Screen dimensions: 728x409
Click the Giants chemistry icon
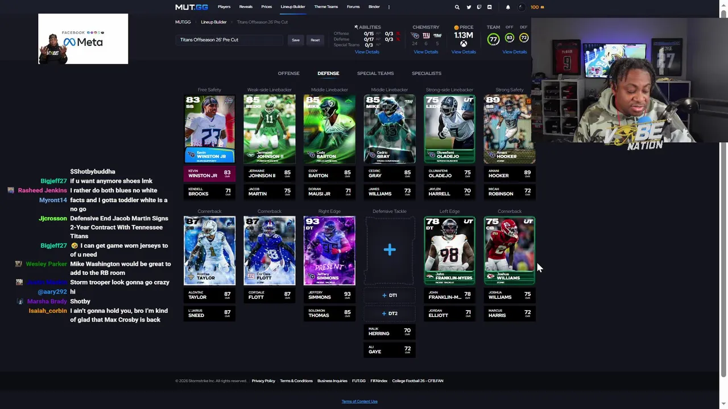(x=426, y=36)
